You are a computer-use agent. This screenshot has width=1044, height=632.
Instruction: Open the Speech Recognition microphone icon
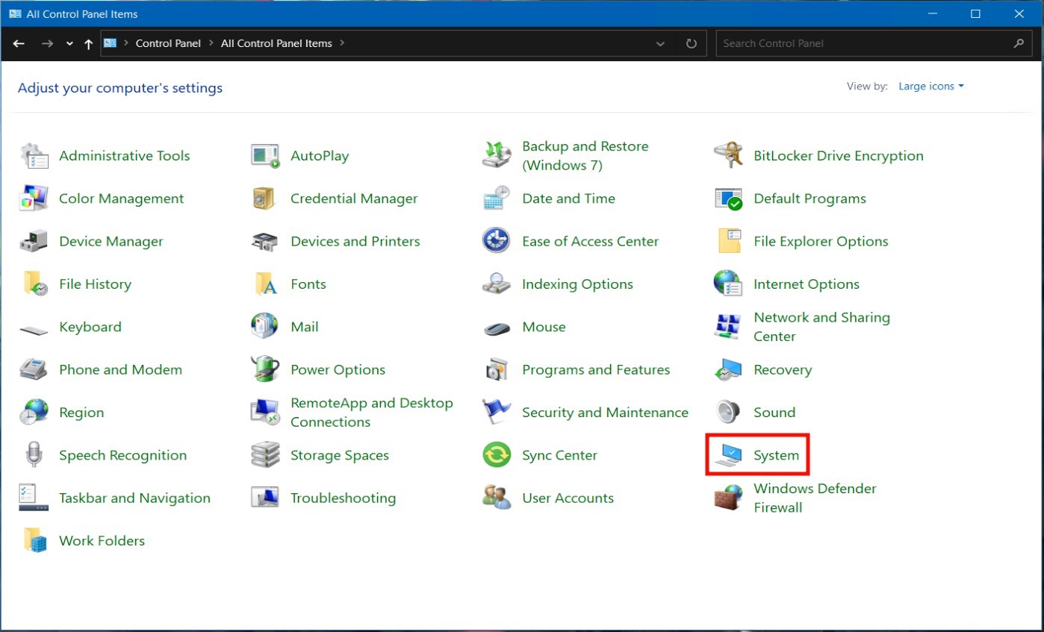tap(34, 455)
